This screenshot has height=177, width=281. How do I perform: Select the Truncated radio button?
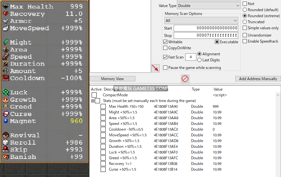(245, 22)
